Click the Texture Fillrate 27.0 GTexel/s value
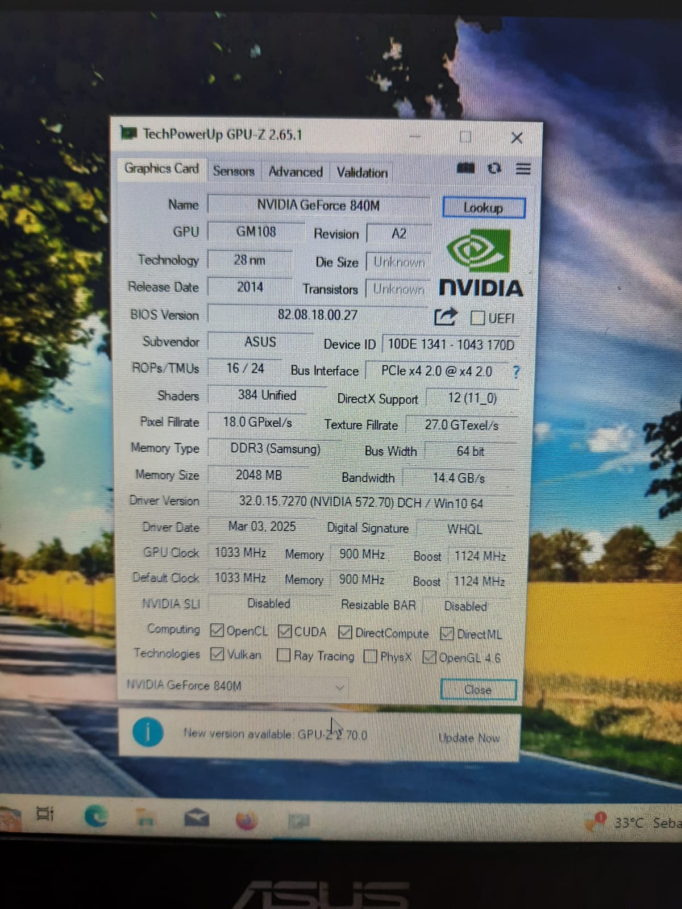The height and width of the screenshot is (909, 682). point(461,425)
